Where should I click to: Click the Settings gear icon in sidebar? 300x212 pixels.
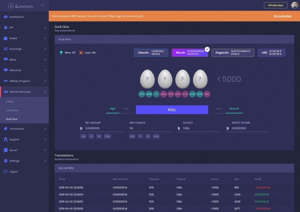pyautogui.click(x=6, y=161)
